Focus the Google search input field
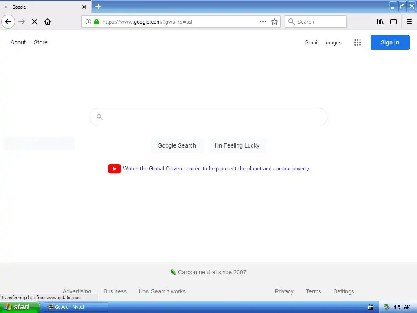Screen dimensions: 417x313 [x=208, y=117]
